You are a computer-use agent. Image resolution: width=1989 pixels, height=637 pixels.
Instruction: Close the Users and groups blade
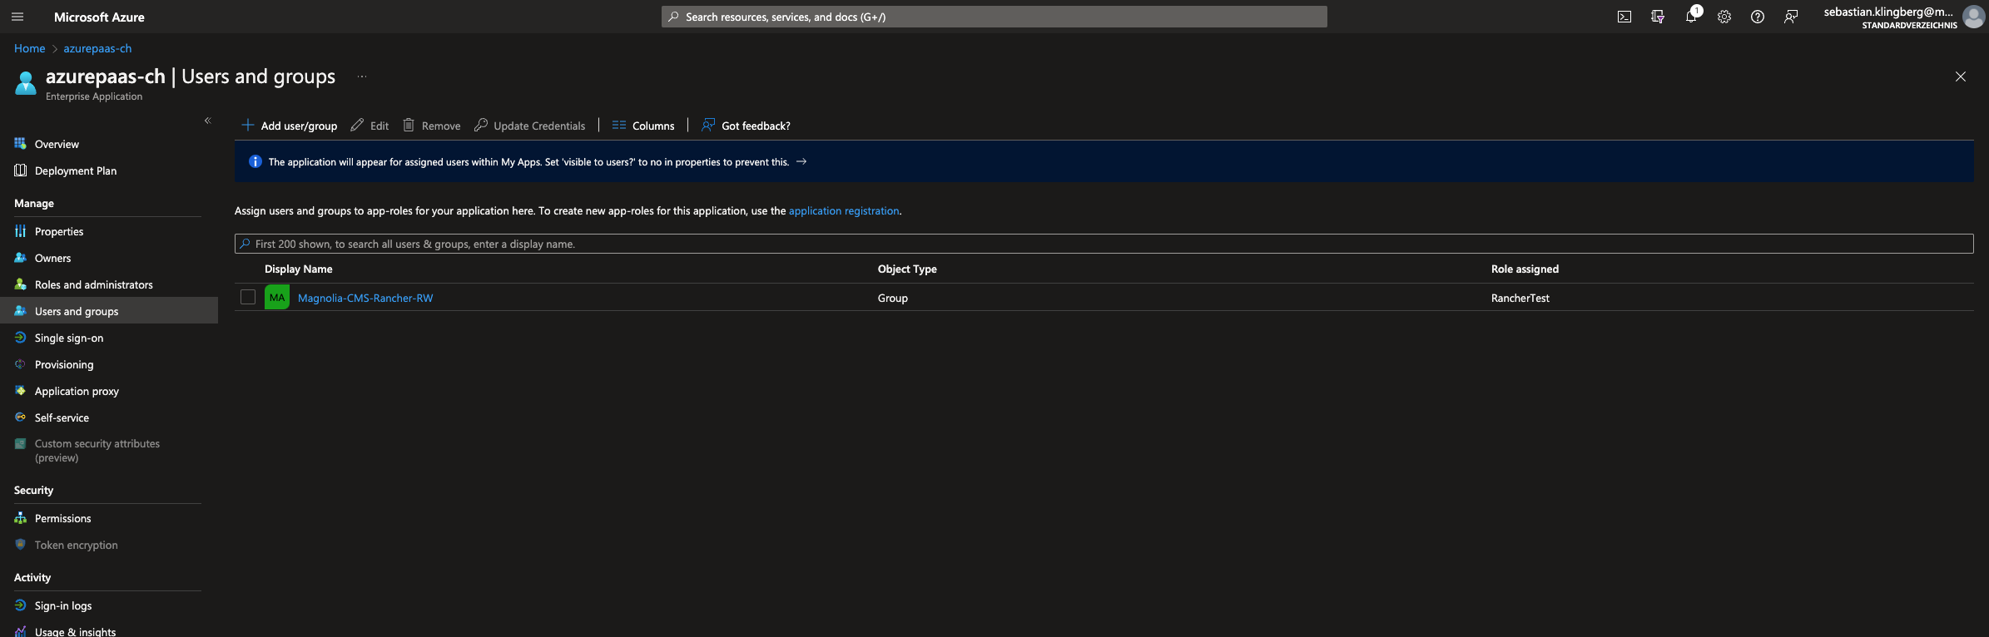(x=1960, y=77)
